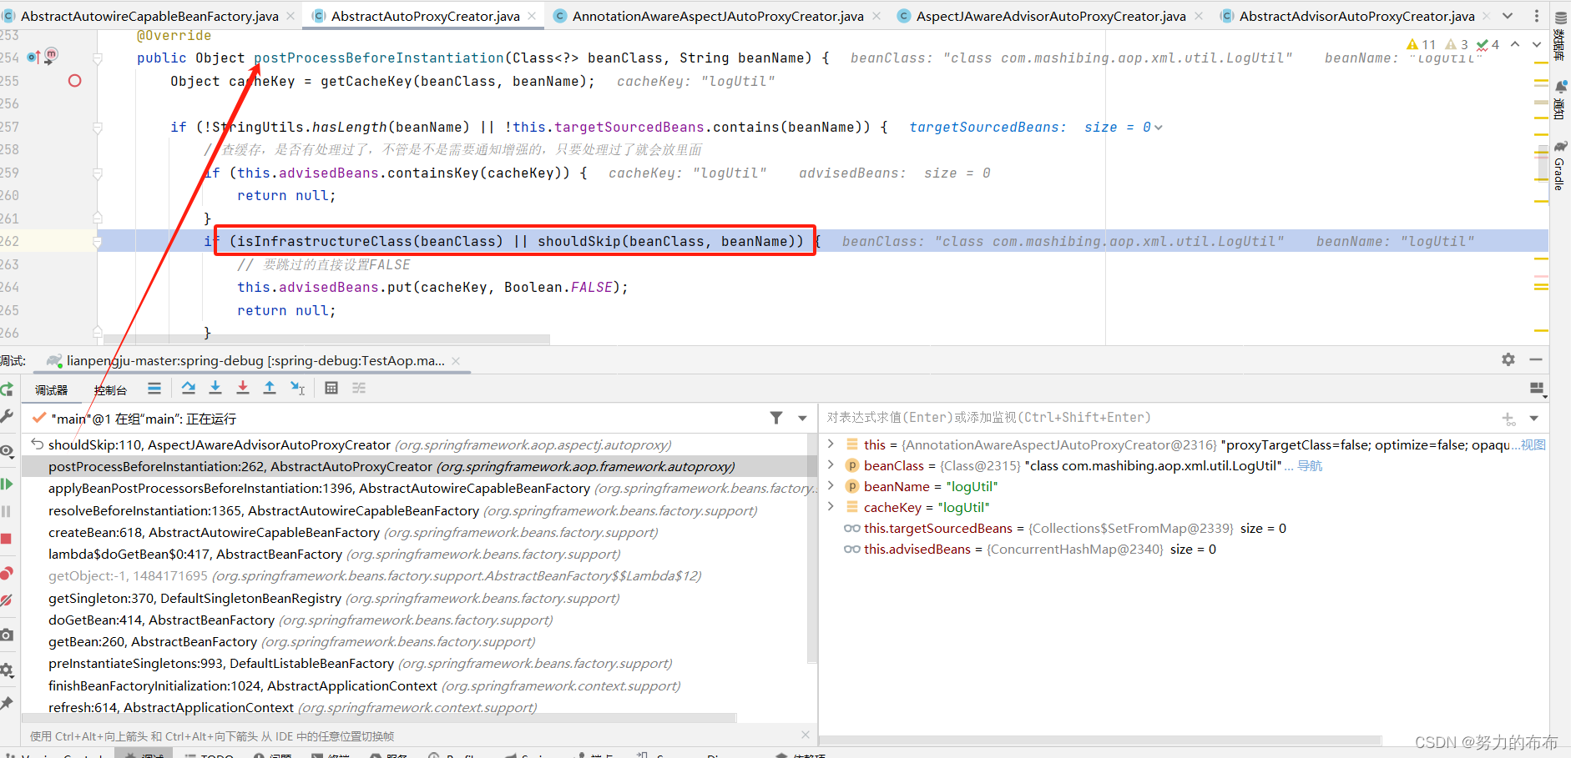Image resolution: width=1571 pixels, height=758 pixels.
Task: Click Show Execution Point lines icon
Action: pos(154,388)
